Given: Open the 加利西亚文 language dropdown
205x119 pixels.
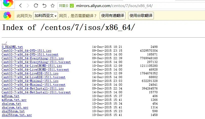Looking at the screenshot, I should [x=46, y=16].
